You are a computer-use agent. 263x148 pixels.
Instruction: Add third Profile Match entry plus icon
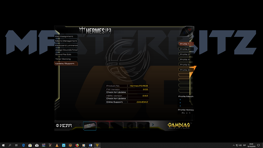click(180, 106)
